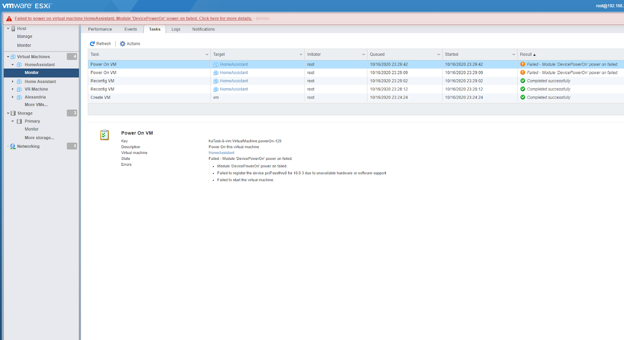Open the Task column dropdown arrow
The width and height of the screenshot is (624, 340).
click(207, 55)
